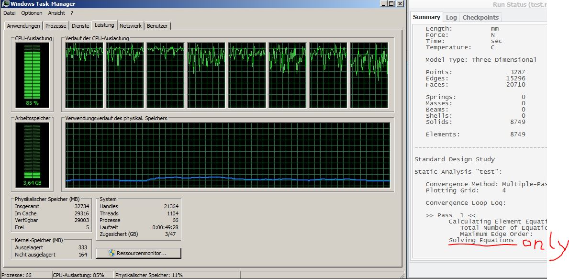Open the Datei menu
Viewport: 569px width, 279px height.
[10, 13]
